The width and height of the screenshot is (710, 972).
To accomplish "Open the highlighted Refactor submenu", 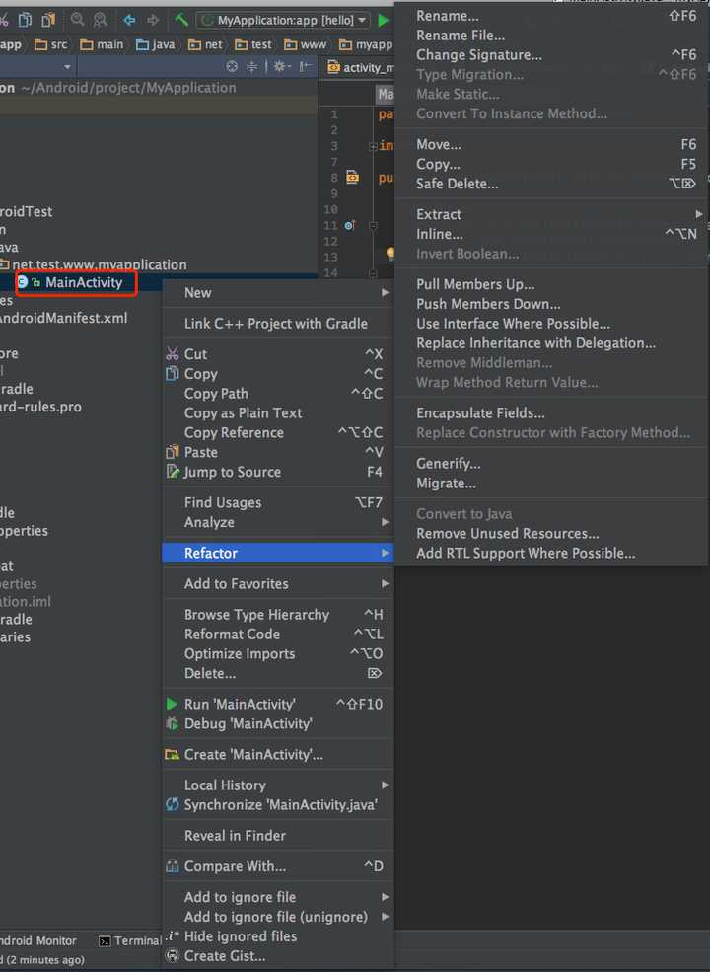I will 277,553.
